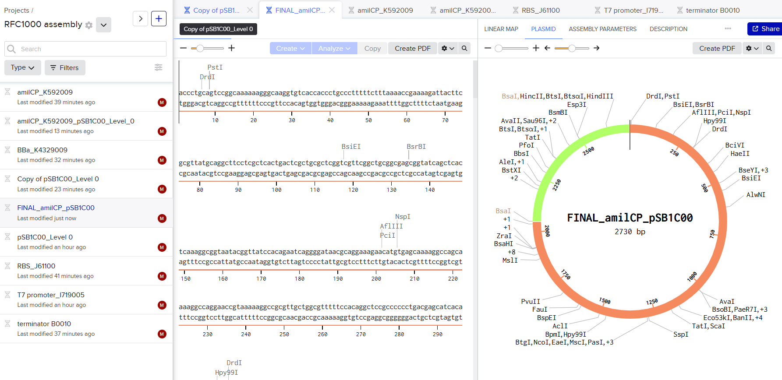Click the PvuII site on plasmid map
Image resolution: width=782 pixels, height=380 pixels.
tap(531, 302)
